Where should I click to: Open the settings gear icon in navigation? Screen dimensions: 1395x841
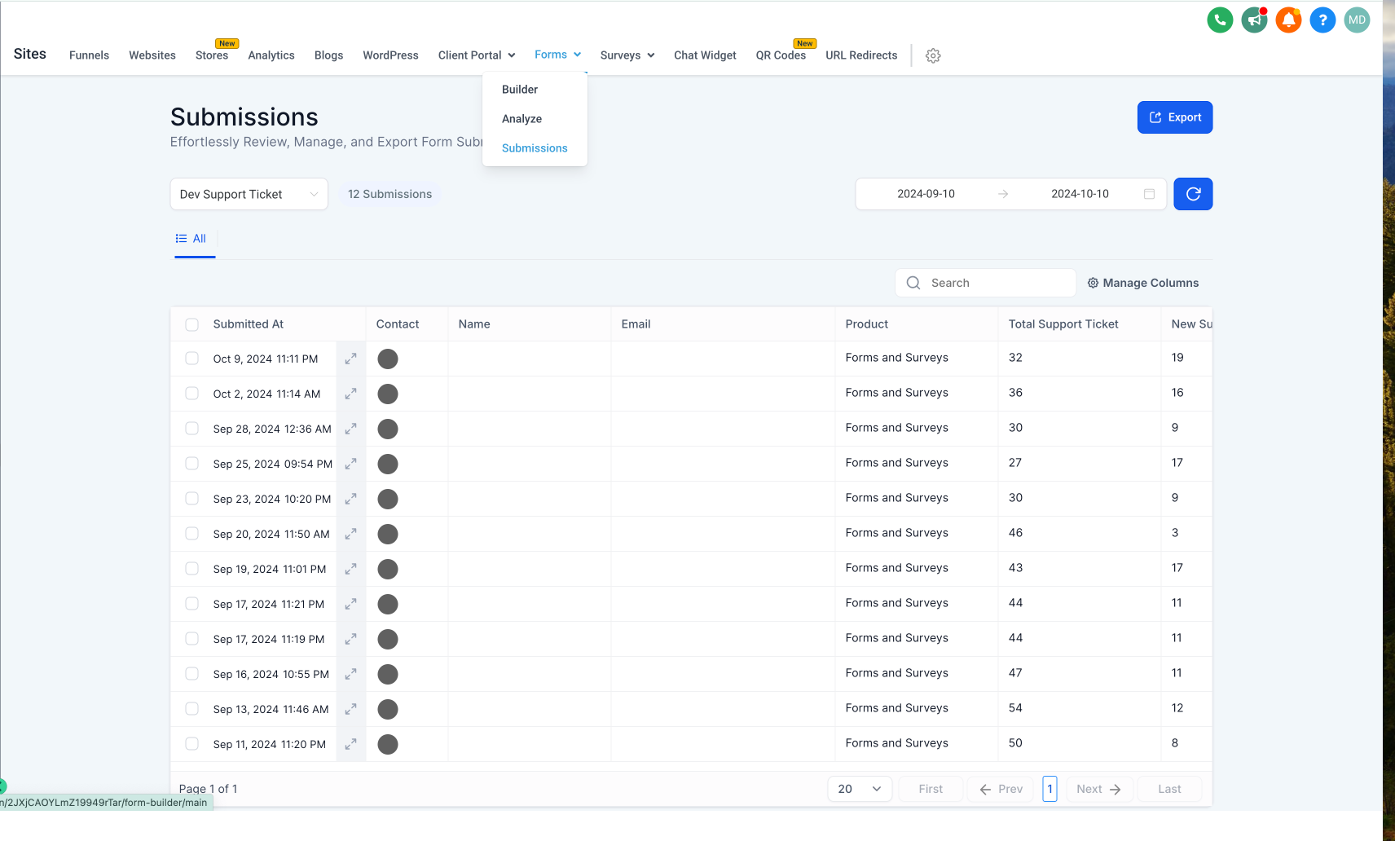(x=933, y=55)
